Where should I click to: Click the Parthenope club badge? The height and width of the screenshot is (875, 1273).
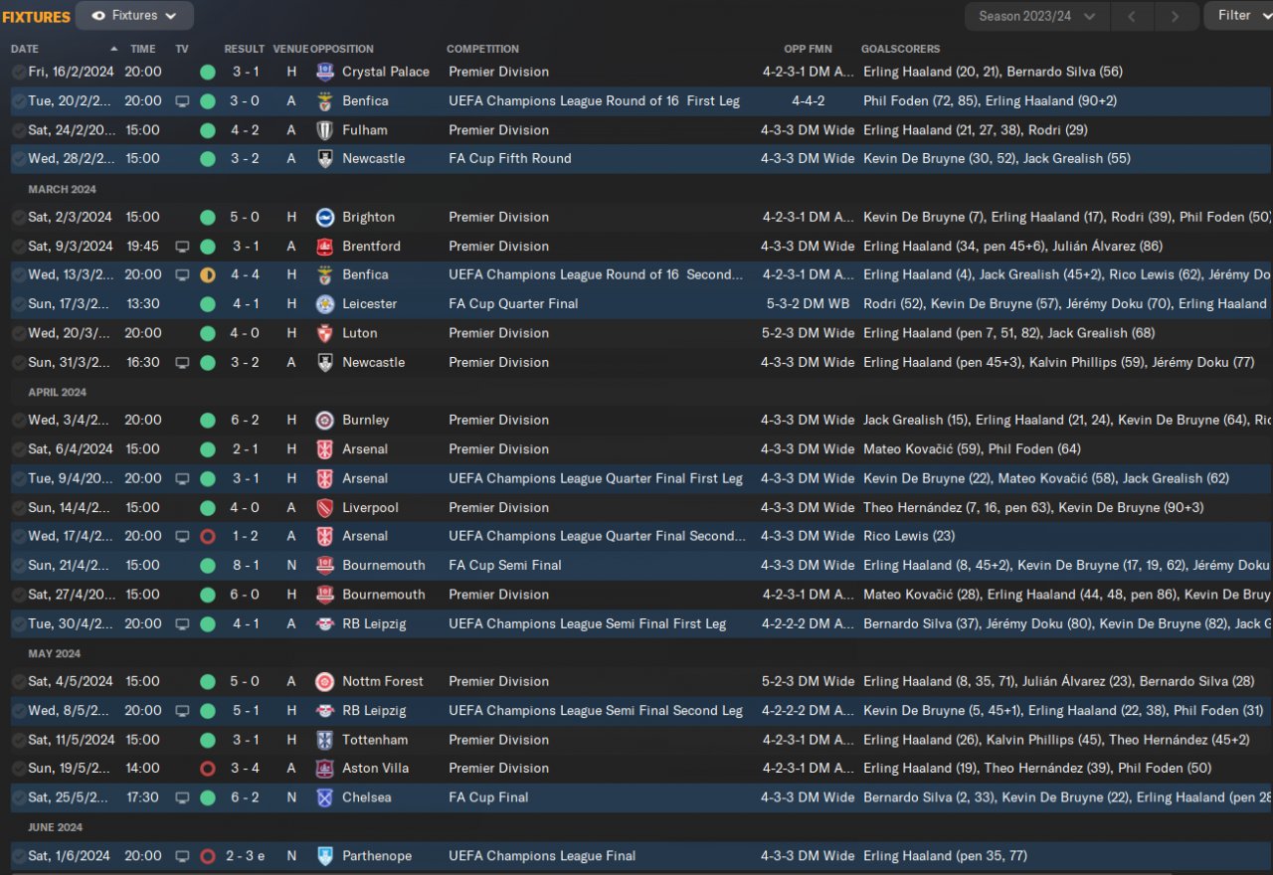point(325,856)
